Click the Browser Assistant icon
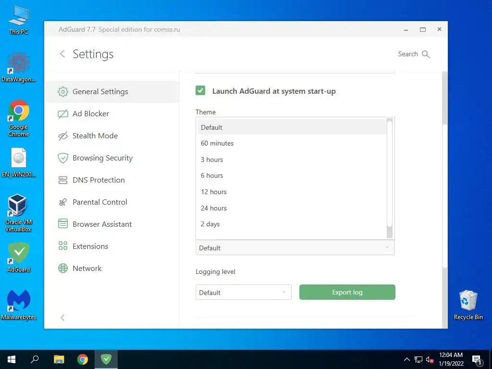This screenshot has height=369, width=492. [x=63, y=224]
